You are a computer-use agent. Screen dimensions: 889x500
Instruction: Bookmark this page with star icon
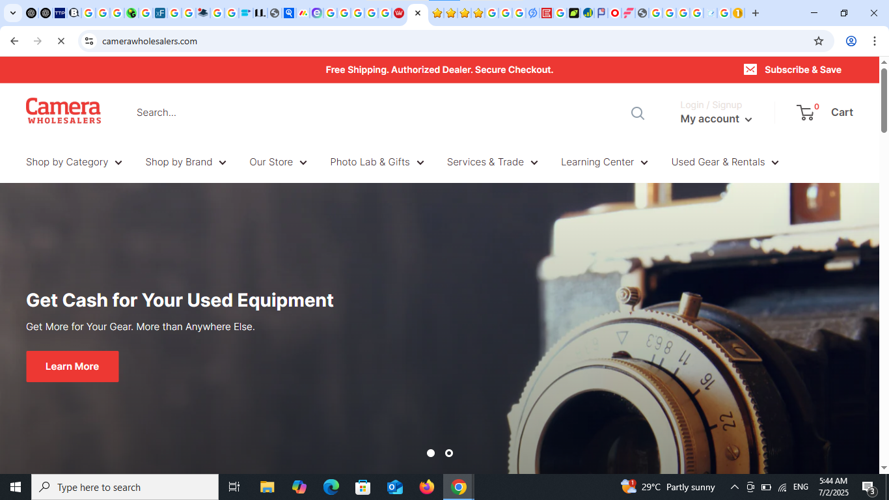819,41
